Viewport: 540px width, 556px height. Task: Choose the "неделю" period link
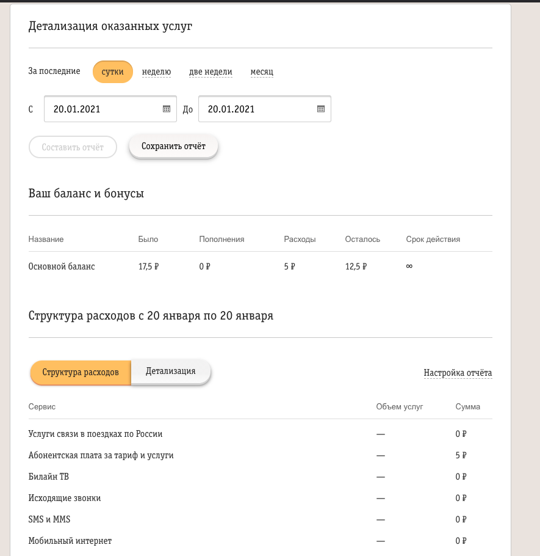click(157, 71)
